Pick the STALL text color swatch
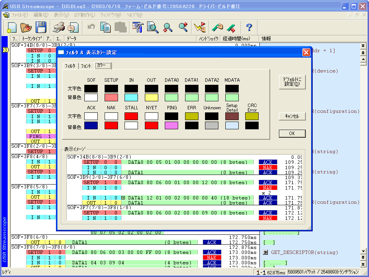Screen dimensions: 369x277 131,116
